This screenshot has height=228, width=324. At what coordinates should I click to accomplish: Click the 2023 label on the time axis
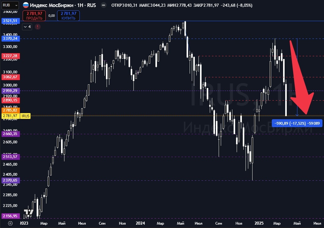[x=24, y=223]
